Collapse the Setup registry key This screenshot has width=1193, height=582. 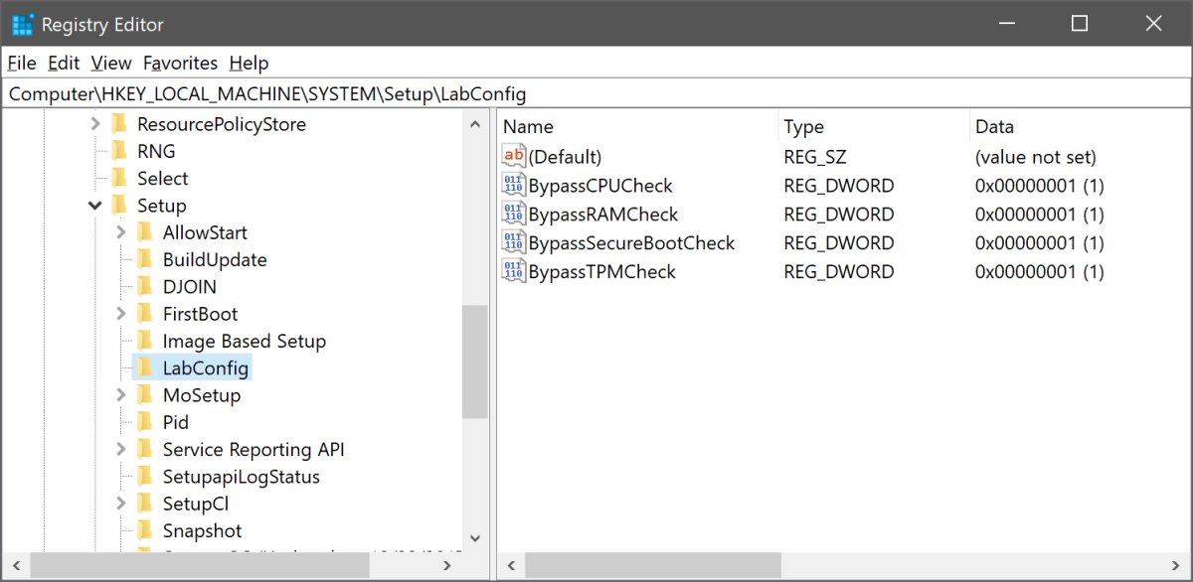[95, 206]
